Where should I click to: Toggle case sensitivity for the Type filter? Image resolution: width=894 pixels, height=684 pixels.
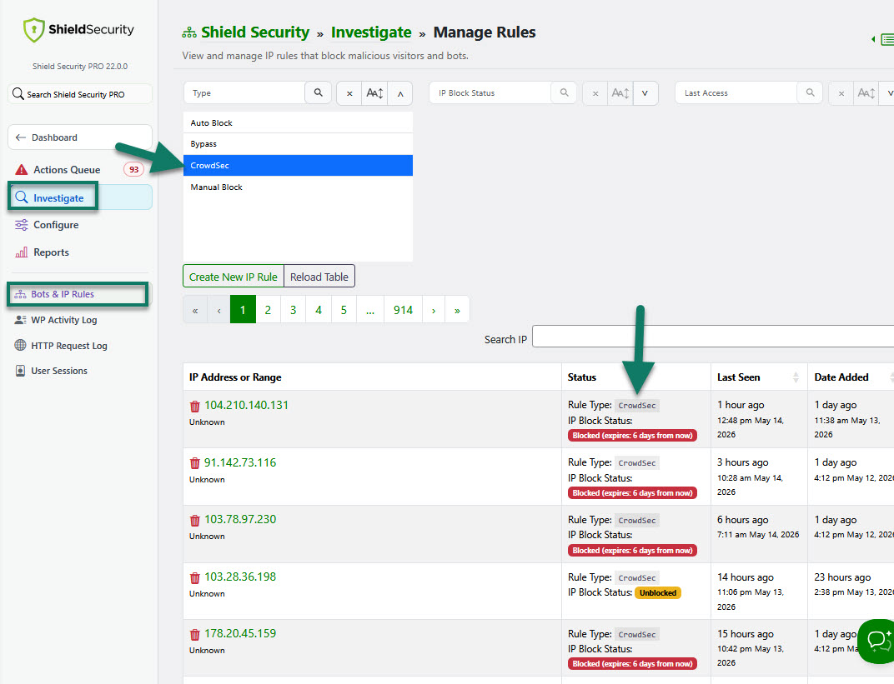374,93
